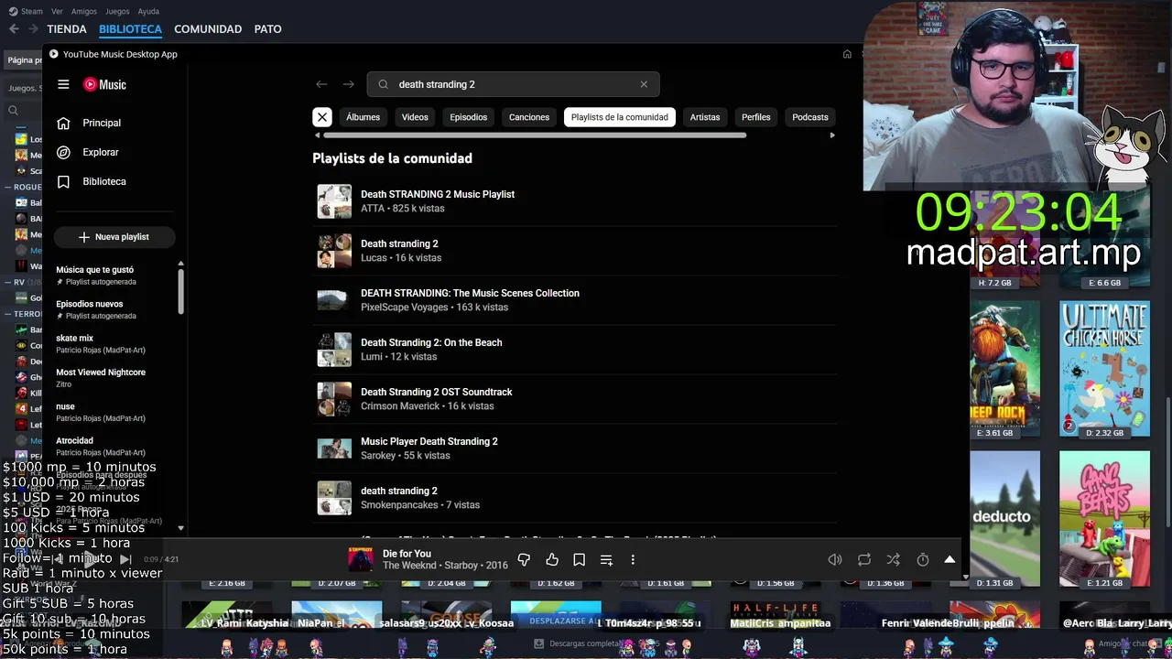
Task: Click Die for You album artwork
Action: click(361, 559)
